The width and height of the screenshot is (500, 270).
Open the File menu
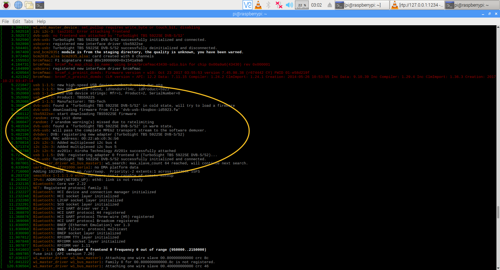(x=5, y=21)
